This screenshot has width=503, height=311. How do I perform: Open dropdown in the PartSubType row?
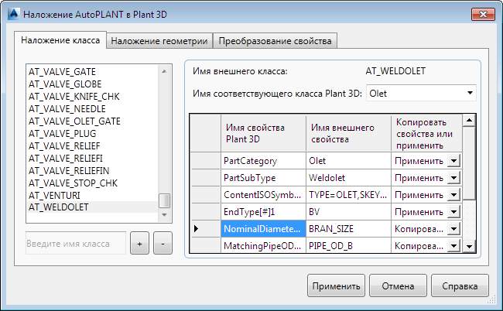453,178
